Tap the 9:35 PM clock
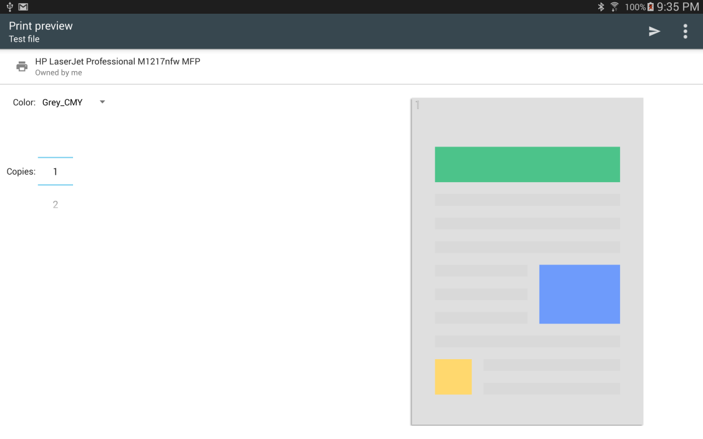This screenshot has height=439, width=703. [678, 7]
